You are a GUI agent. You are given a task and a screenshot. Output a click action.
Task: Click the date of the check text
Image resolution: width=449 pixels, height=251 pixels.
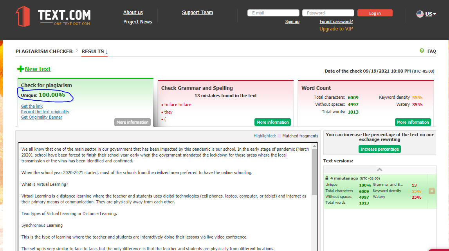pyautogui.click(x=379, y=71)
